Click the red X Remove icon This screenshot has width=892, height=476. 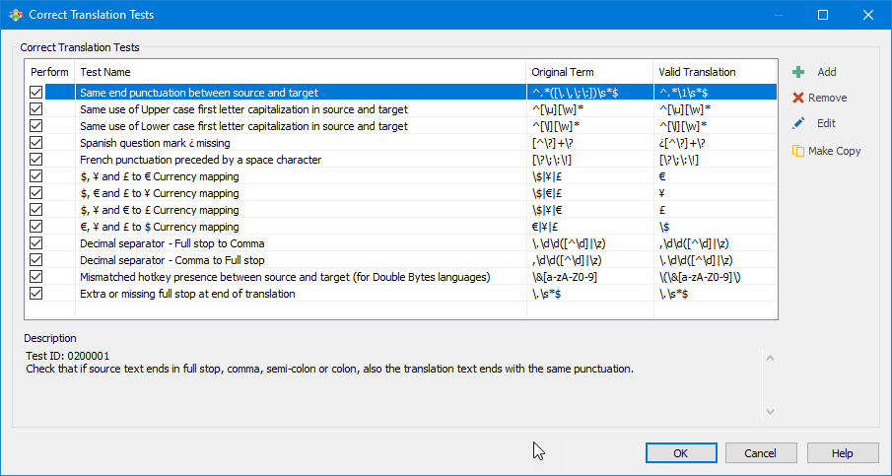click(x=798, y=98)
